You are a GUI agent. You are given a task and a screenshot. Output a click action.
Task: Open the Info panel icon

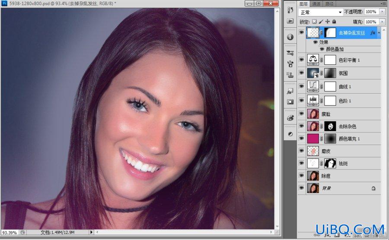click(x=290, y=37)
